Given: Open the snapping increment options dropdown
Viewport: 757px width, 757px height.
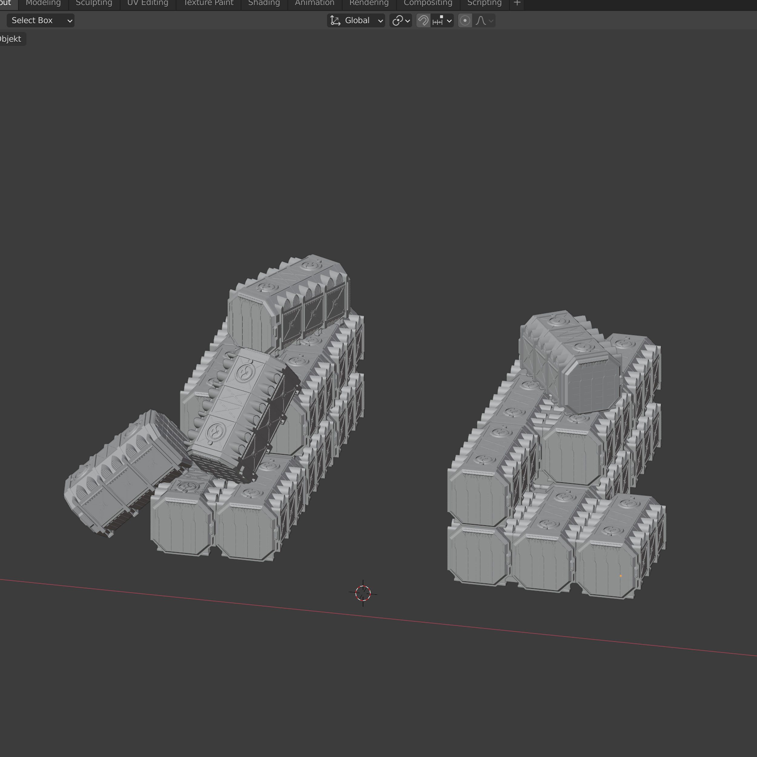Looking at the screenshot, I should pyautogui.click(x=449, y=20).
